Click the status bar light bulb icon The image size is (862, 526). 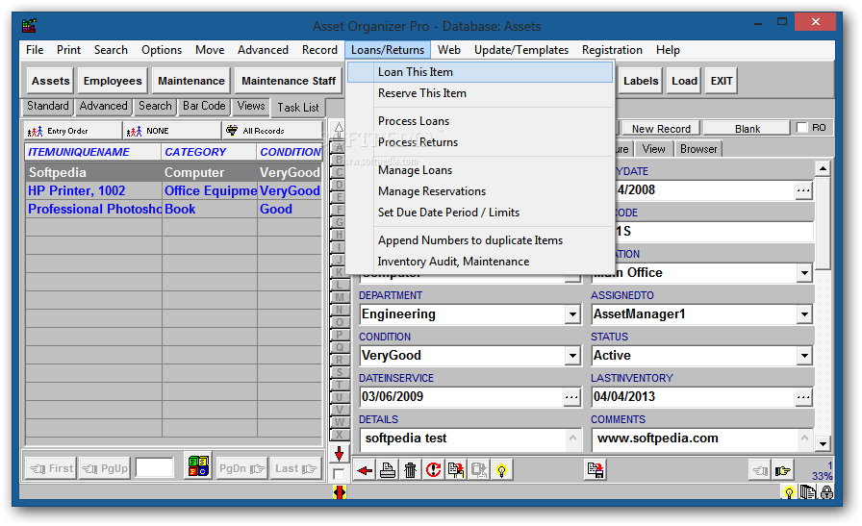789,492
